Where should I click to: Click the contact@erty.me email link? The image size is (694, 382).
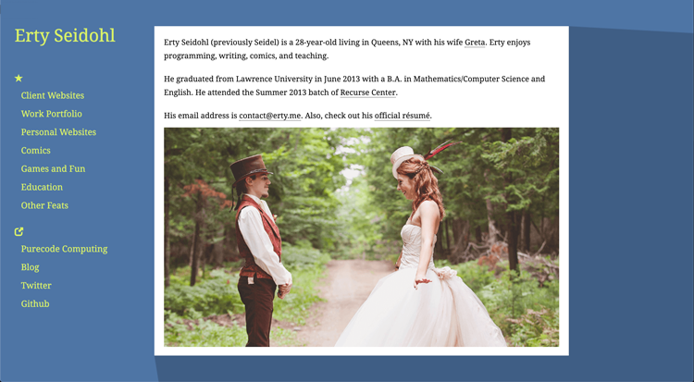[270, 116]
